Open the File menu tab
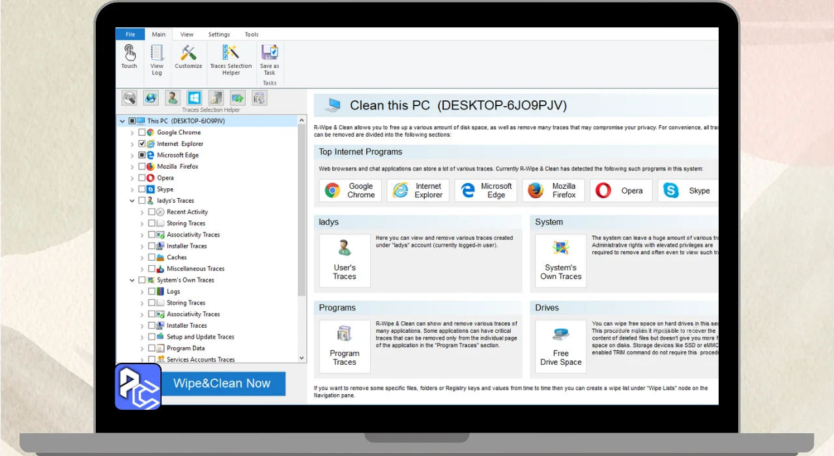834x456 pixels. coord(130,35)
